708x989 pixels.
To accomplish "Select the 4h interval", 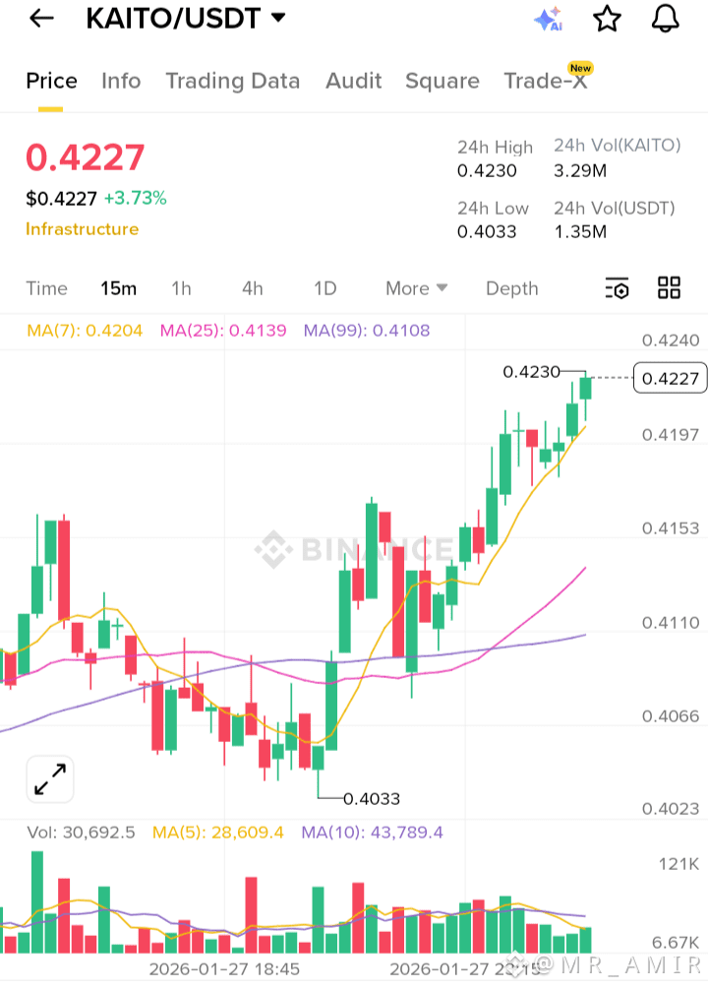I will point(252,288).
